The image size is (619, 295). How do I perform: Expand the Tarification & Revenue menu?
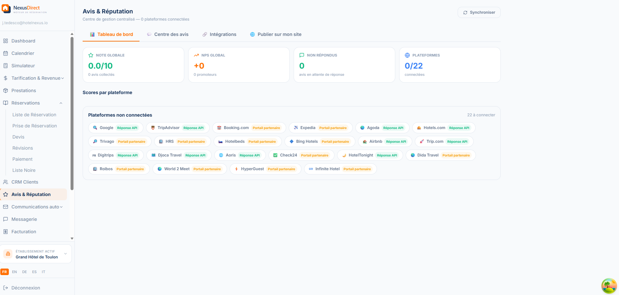33,78
